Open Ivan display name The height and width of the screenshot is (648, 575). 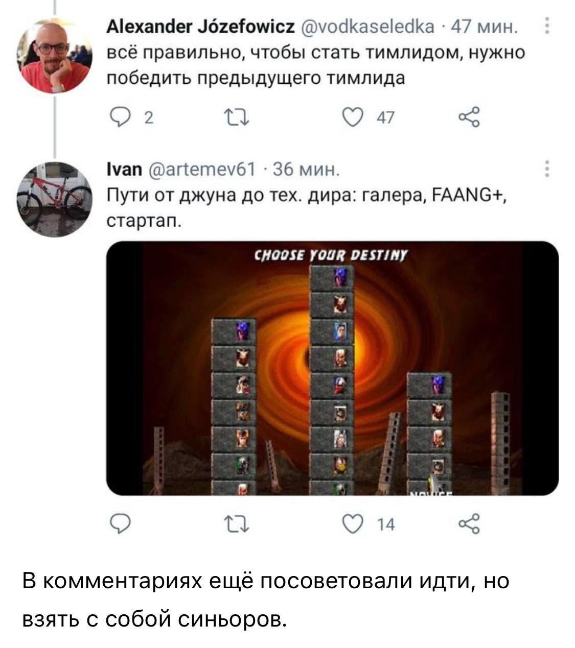(124, 169)
